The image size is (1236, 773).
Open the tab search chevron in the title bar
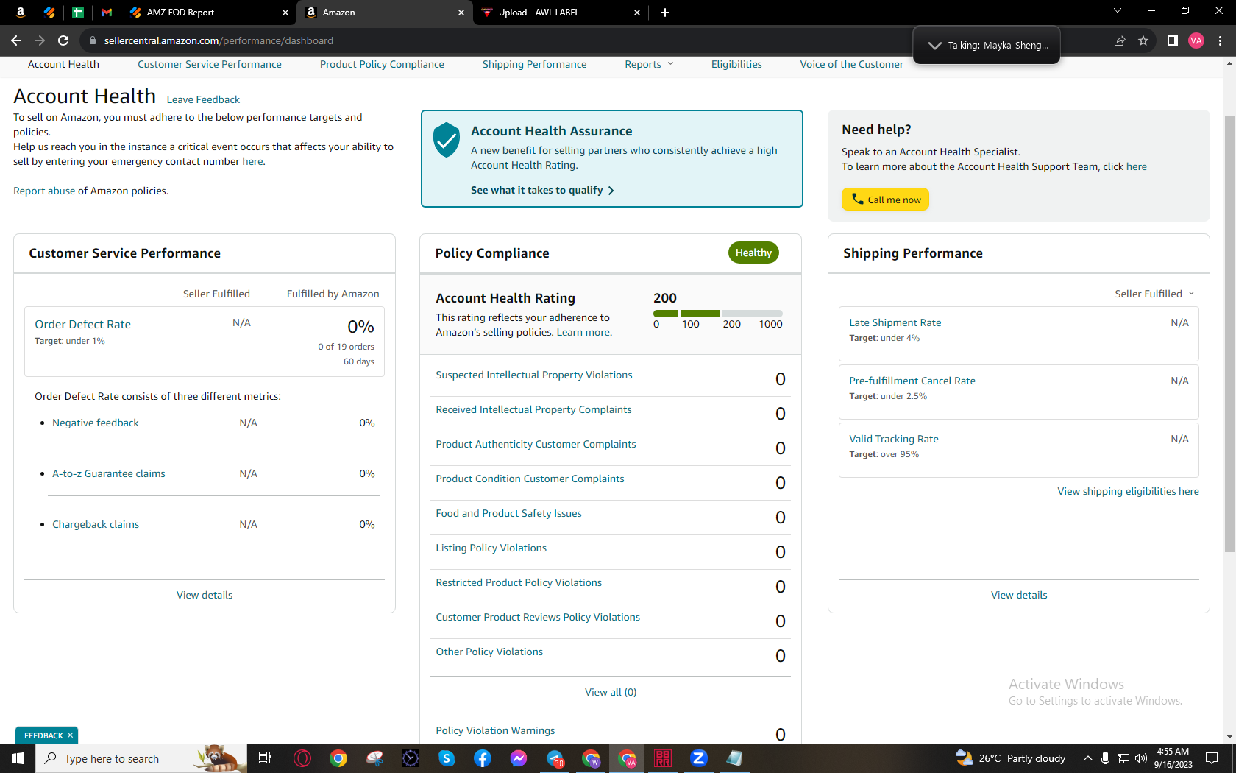point(1118,11)
